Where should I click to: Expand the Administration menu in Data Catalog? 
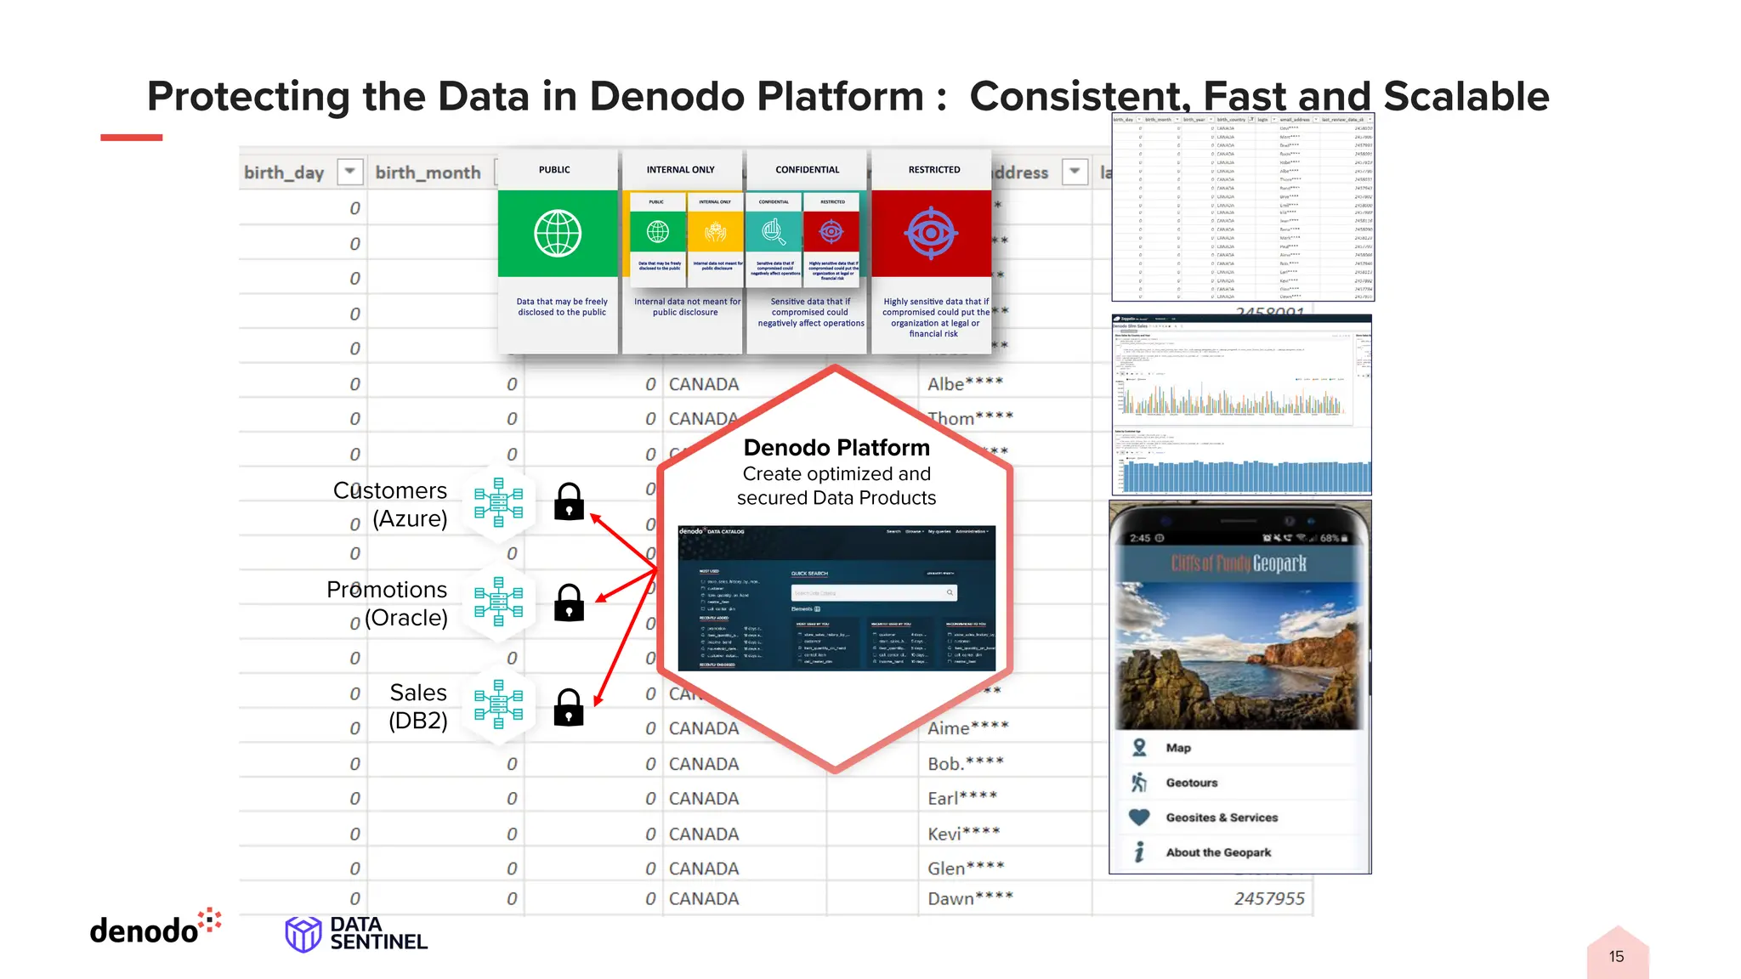pos(972,531)
